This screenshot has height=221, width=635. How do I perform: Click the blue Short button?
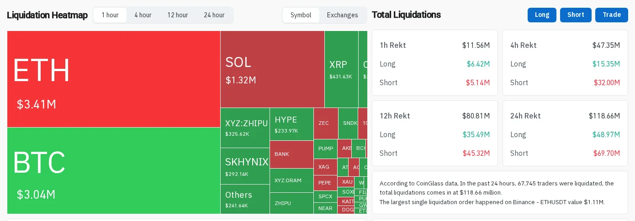click(x=576, y=15)
